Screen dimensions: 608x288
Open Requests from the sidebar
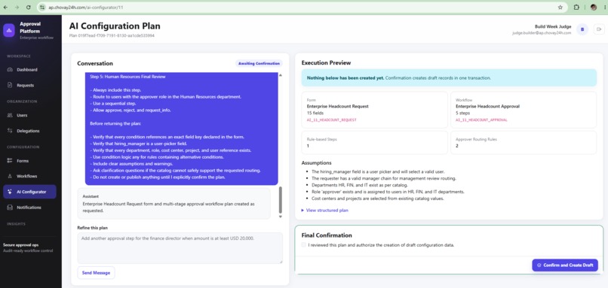(x=29, y=85)
